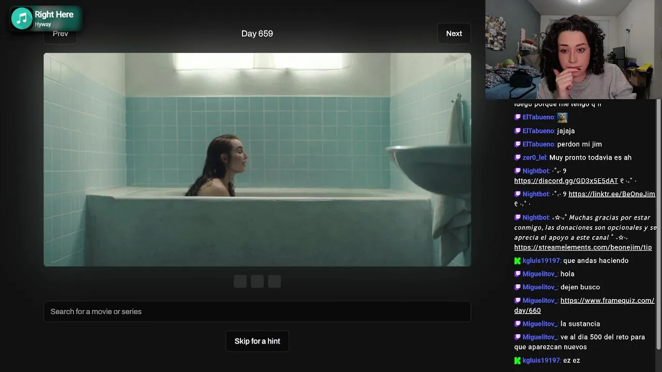This screenshot has width=662, height=372.
Task: Click the Day 659 title text
Action: pyautogui.click(x=257, y=34)
